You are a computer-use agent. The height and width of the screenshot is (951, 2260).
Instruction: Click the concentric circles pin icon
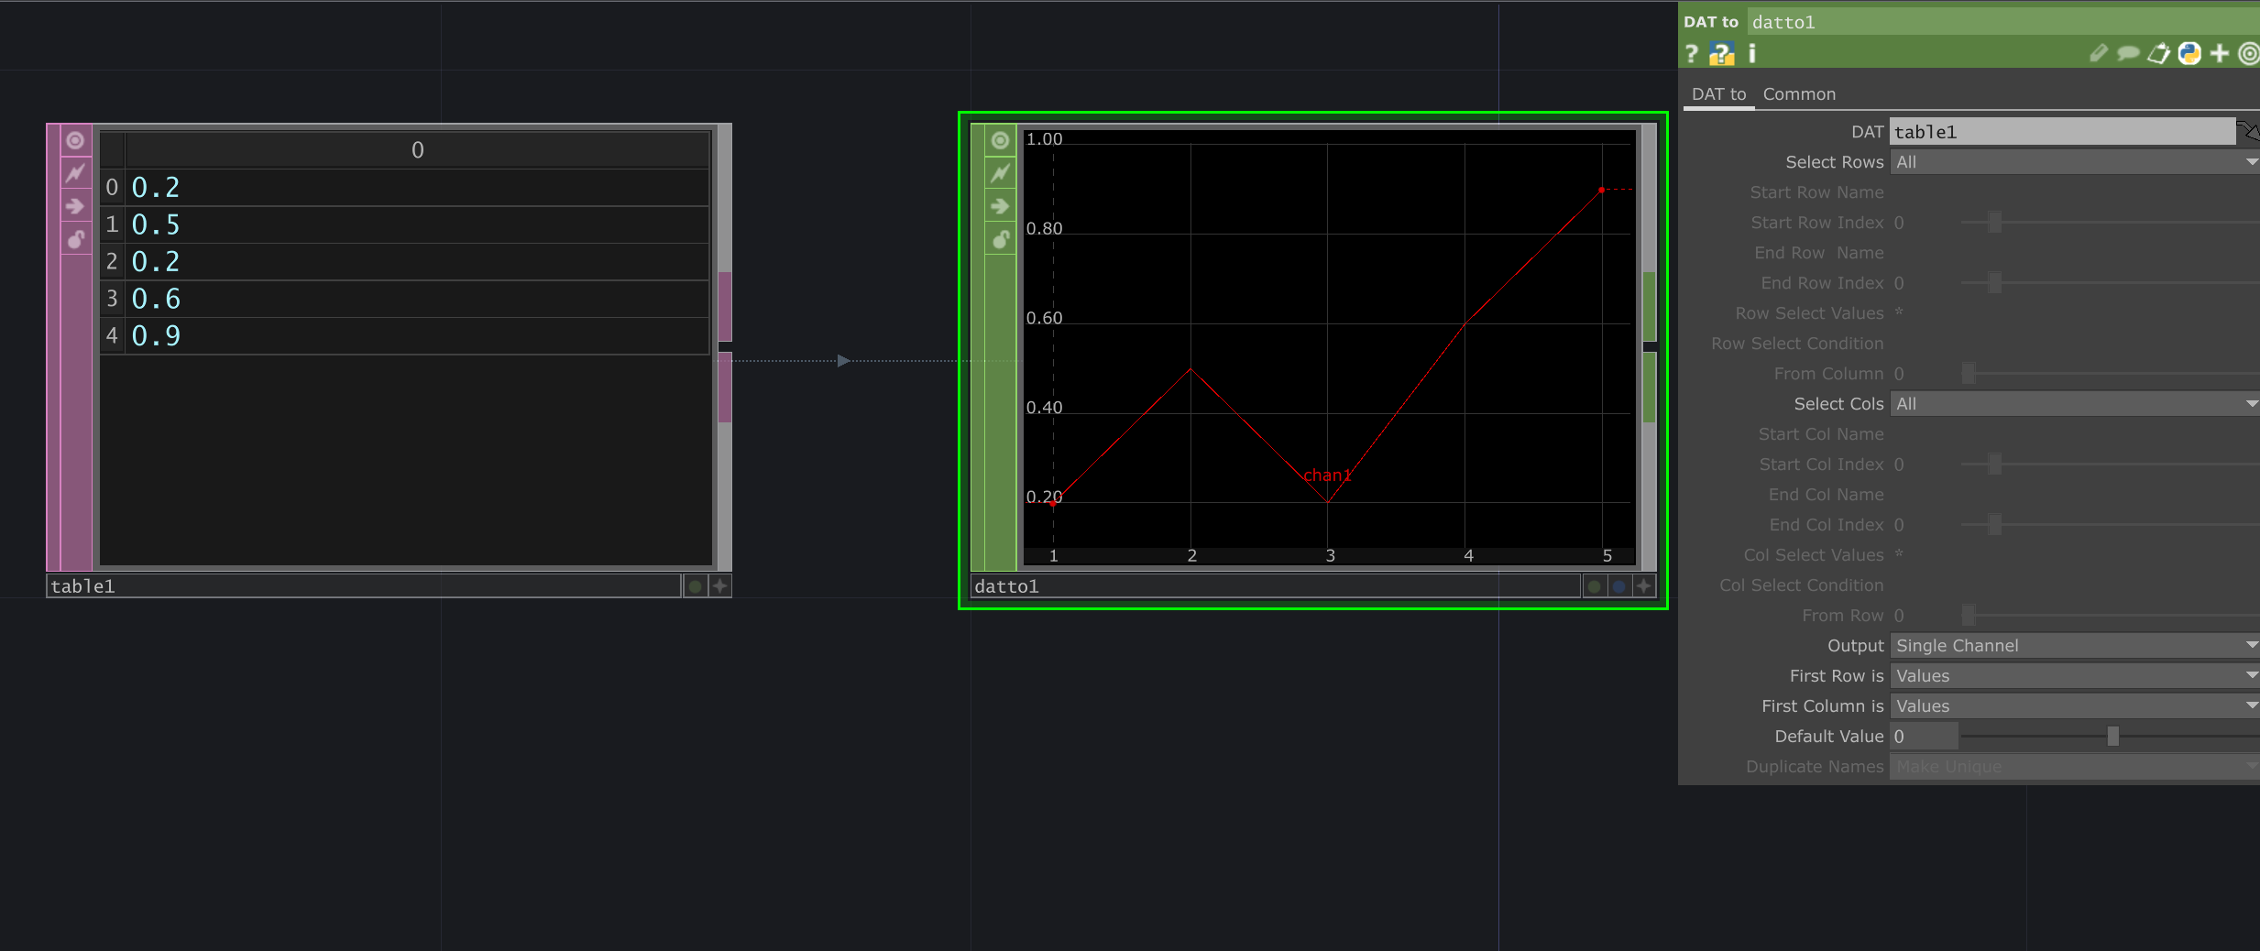pos(2249,53)
